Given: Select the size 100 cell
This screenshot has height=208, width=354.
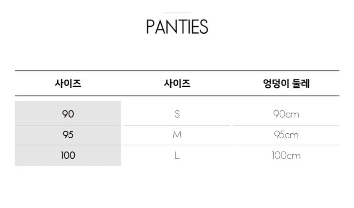Looking at the screenshot, I should coord(68,155).
